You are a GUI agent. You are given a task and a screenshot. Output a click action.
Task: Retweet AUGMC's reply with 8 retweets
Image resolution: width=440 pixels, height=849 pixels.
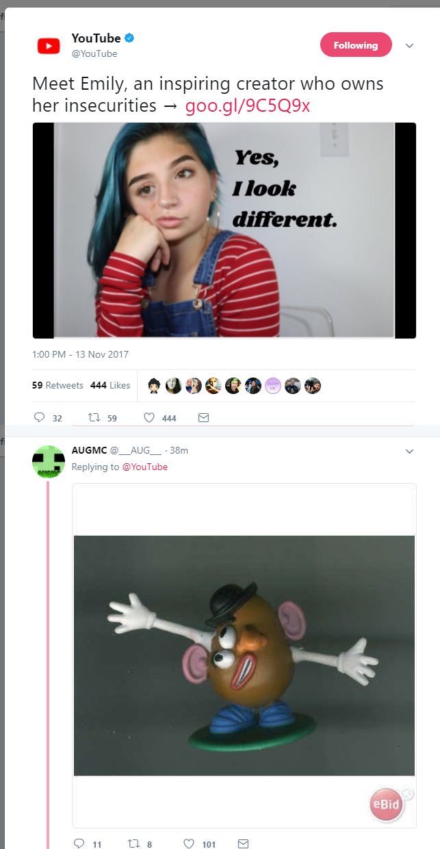[135, 844]
